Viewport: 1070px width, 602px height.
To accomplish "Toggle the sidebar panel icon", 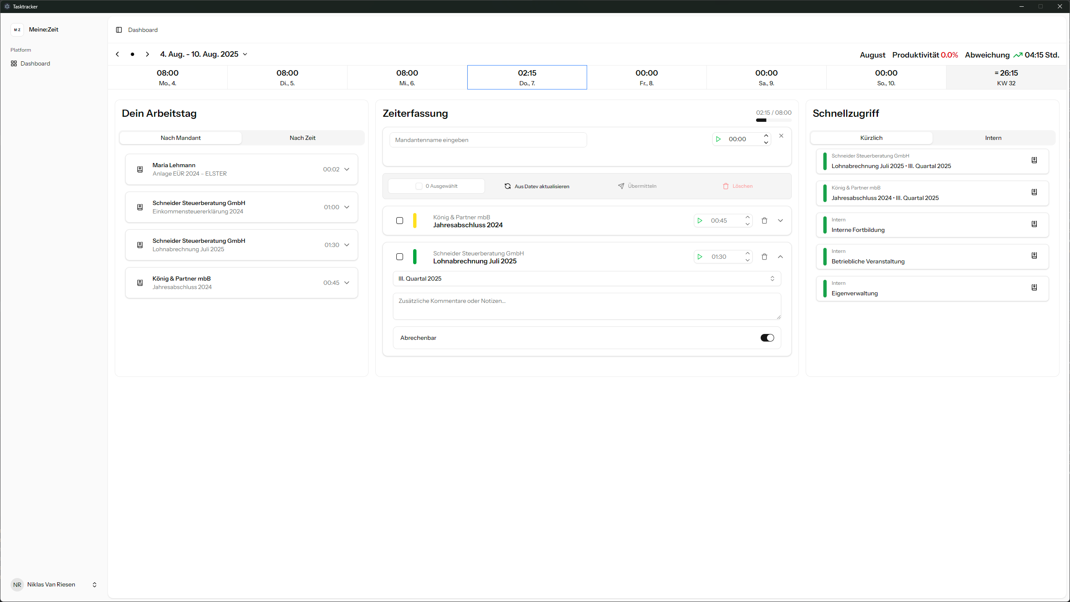I will (x=119, y=30).
